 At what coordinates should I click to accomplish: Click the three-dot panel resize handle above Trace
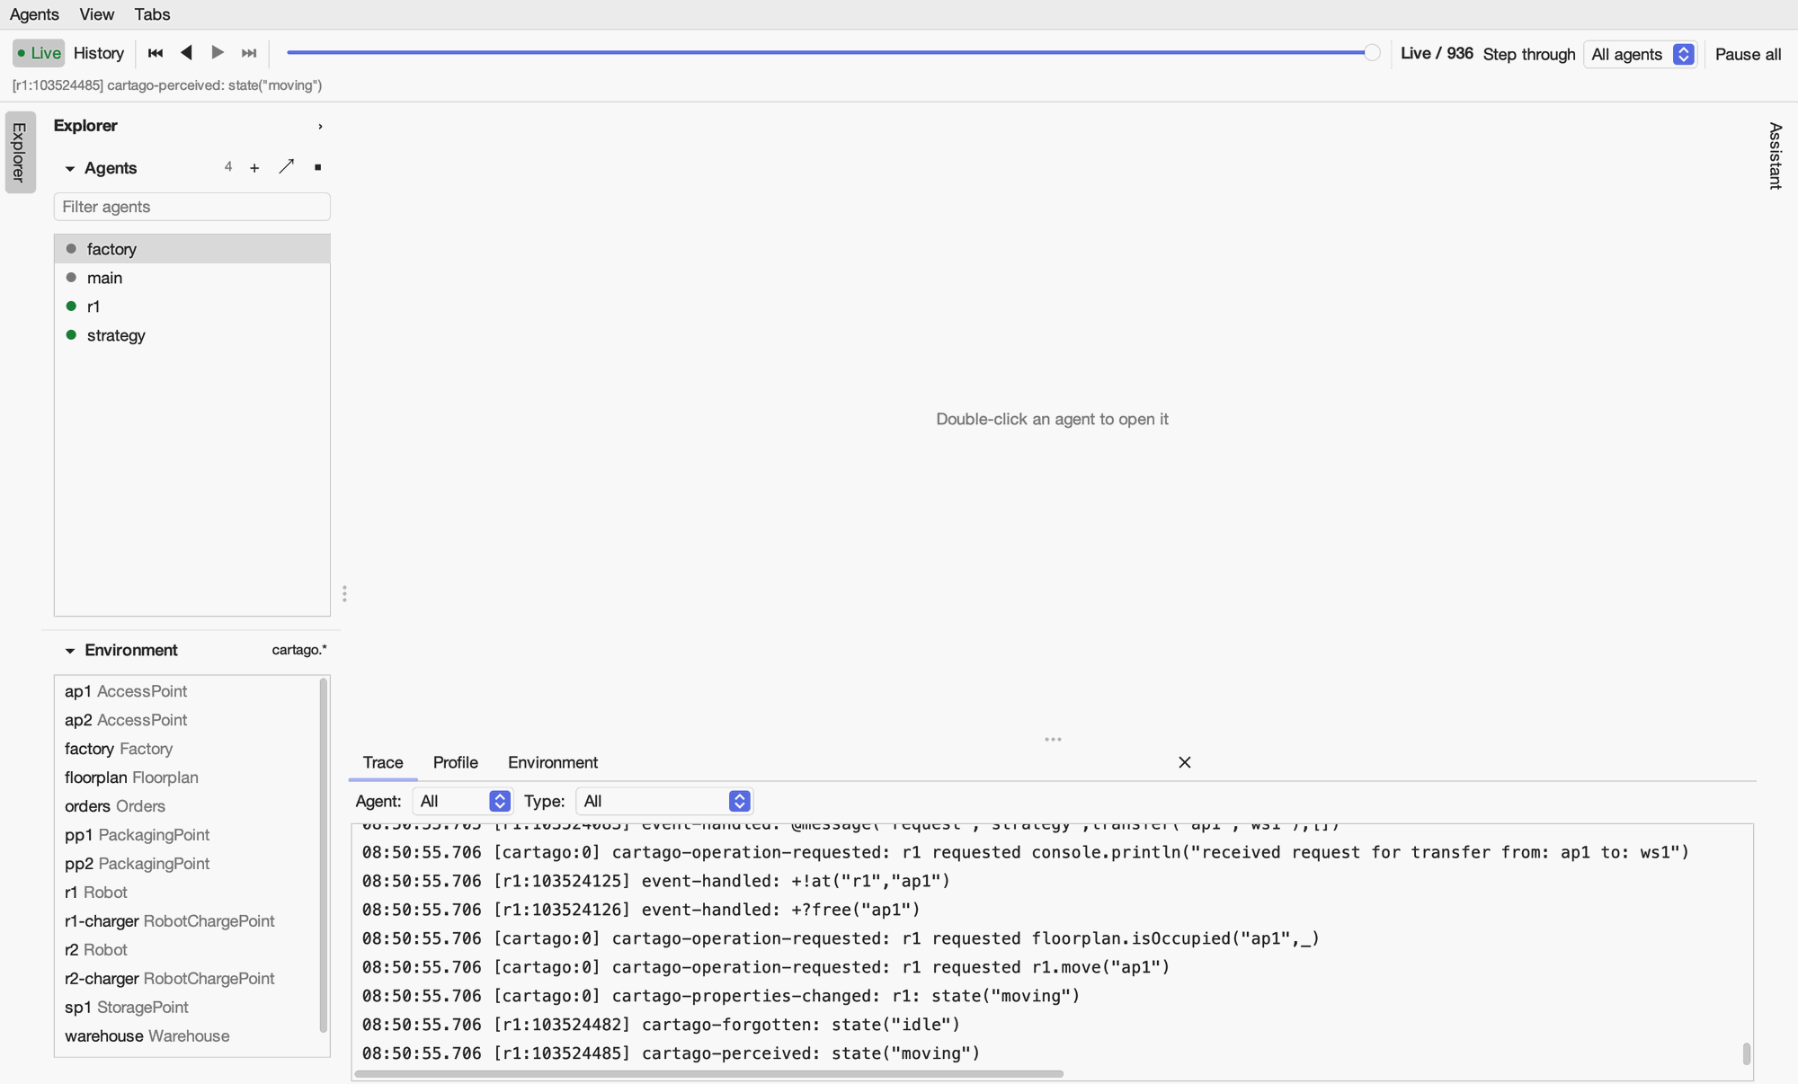[1053, 740]
